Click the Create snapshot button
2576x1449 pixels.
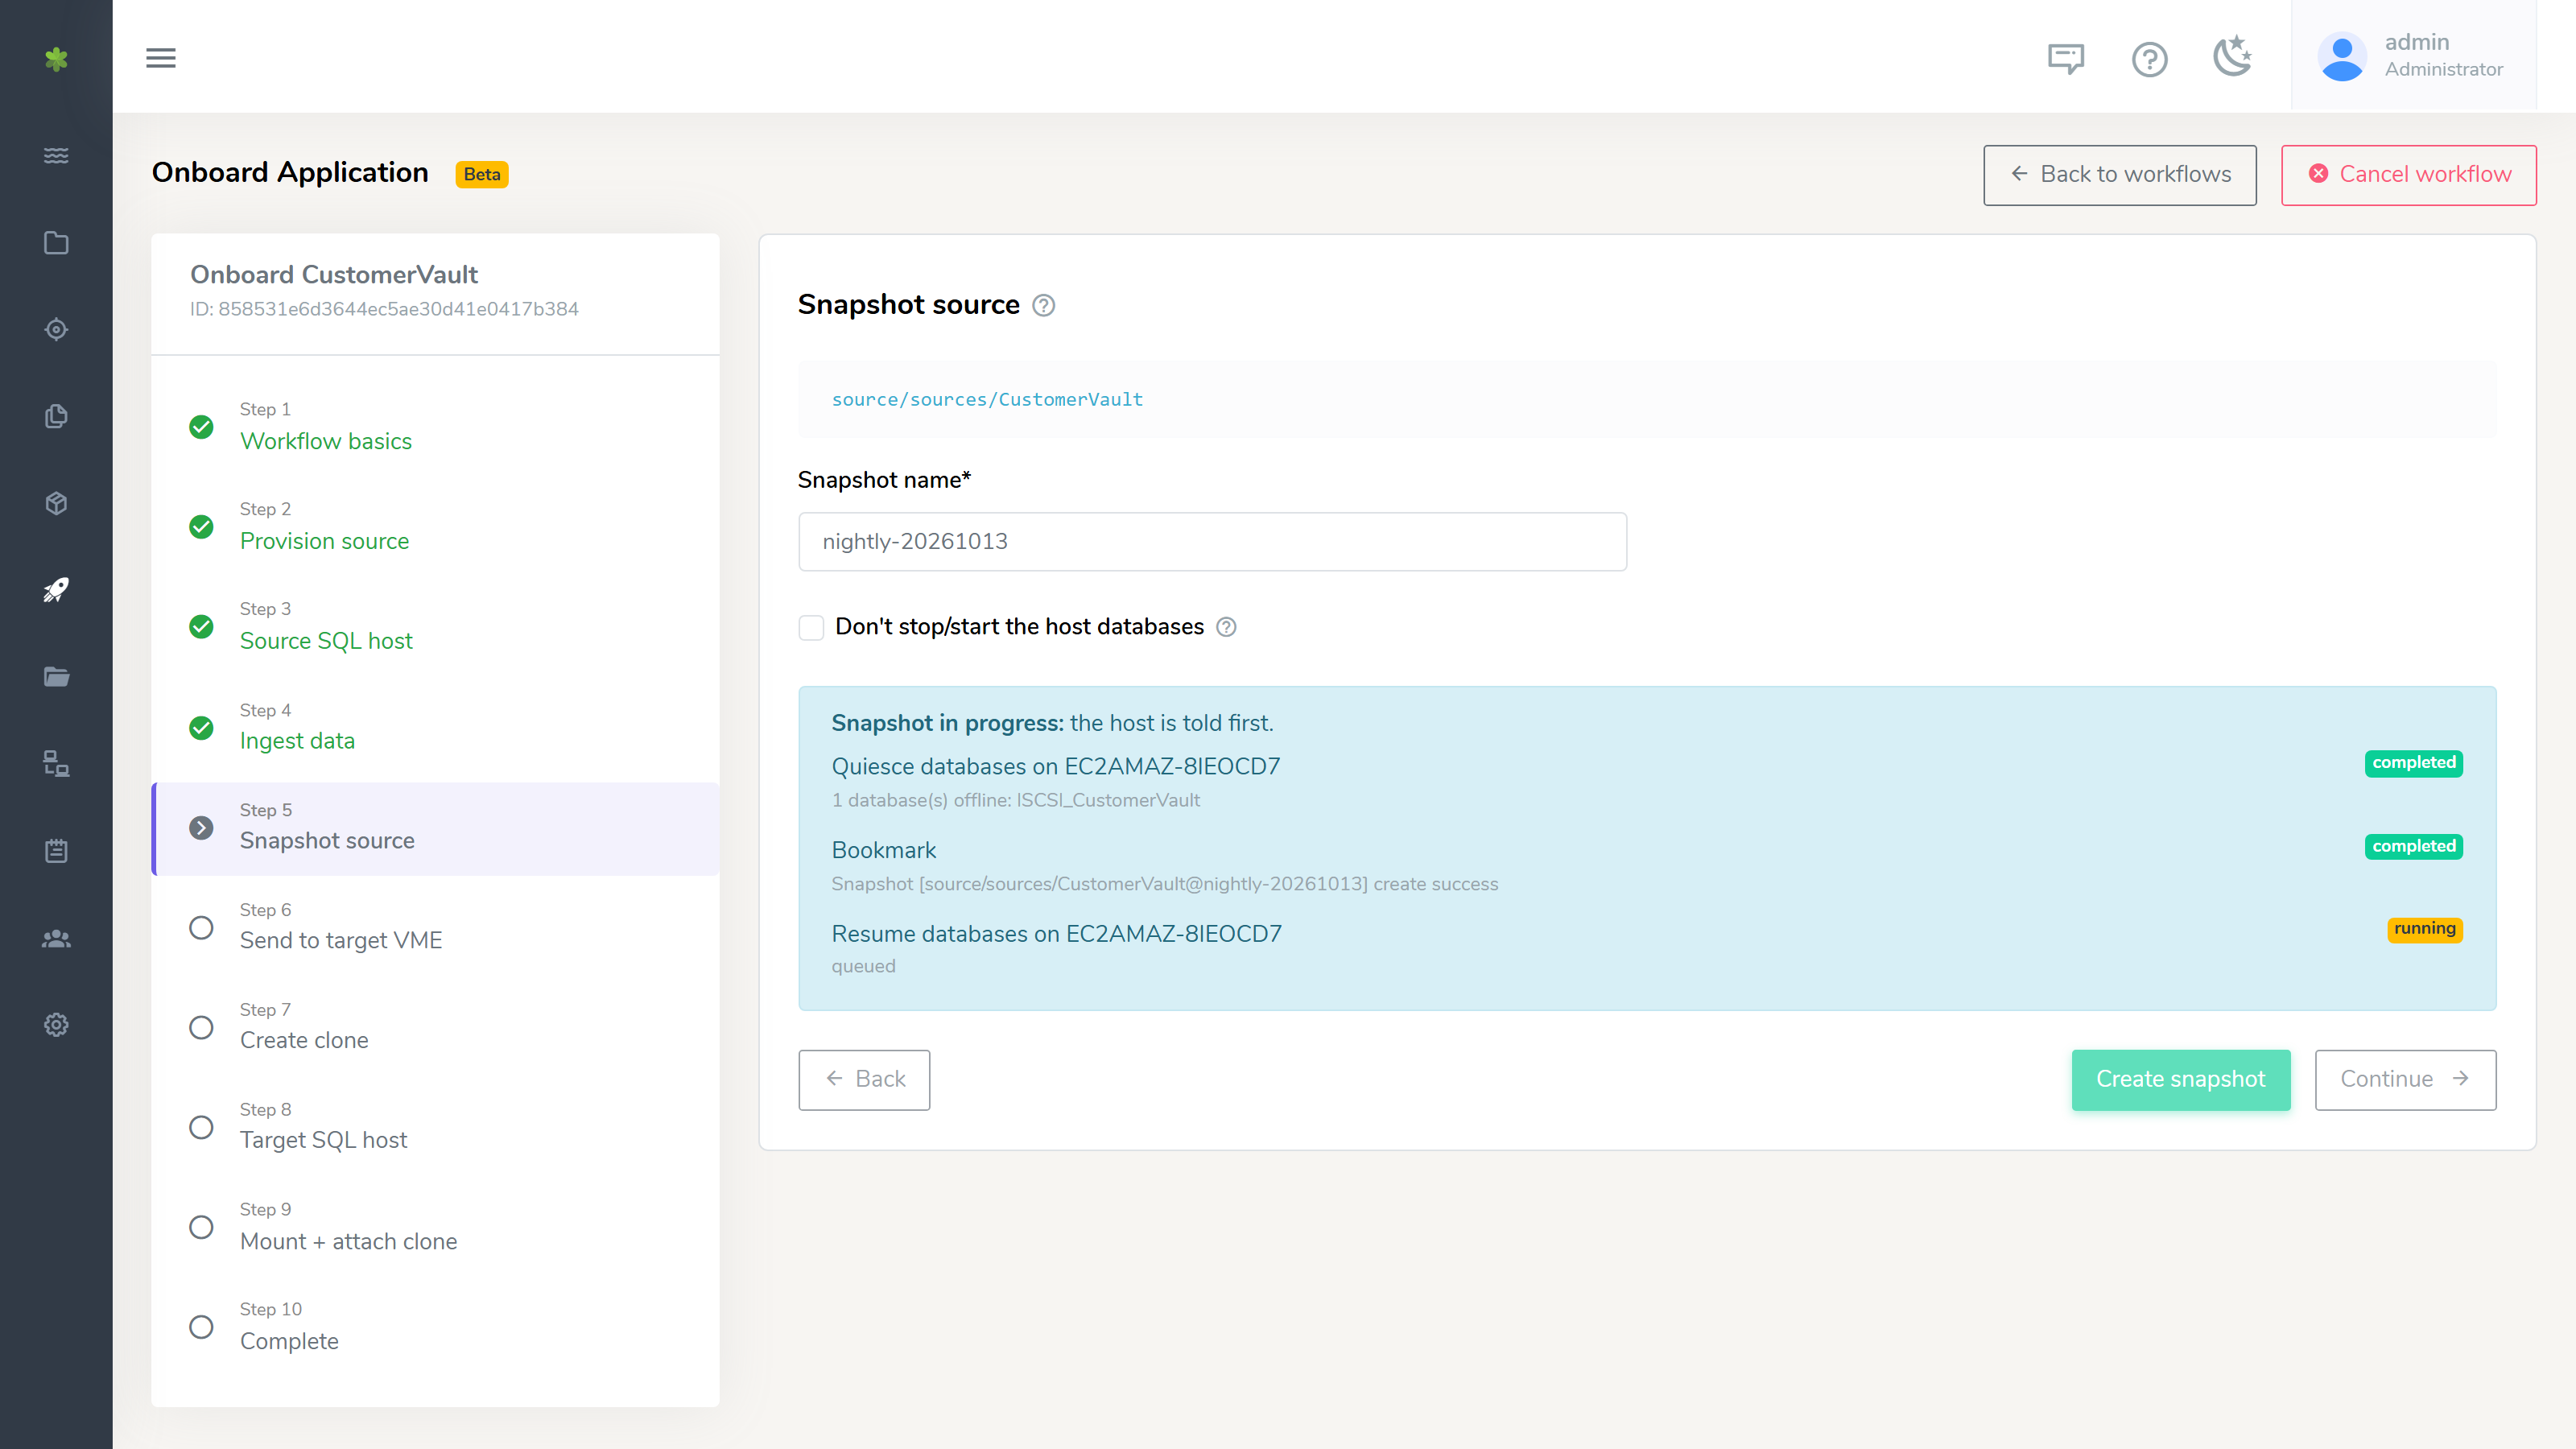point(2180,1079)
